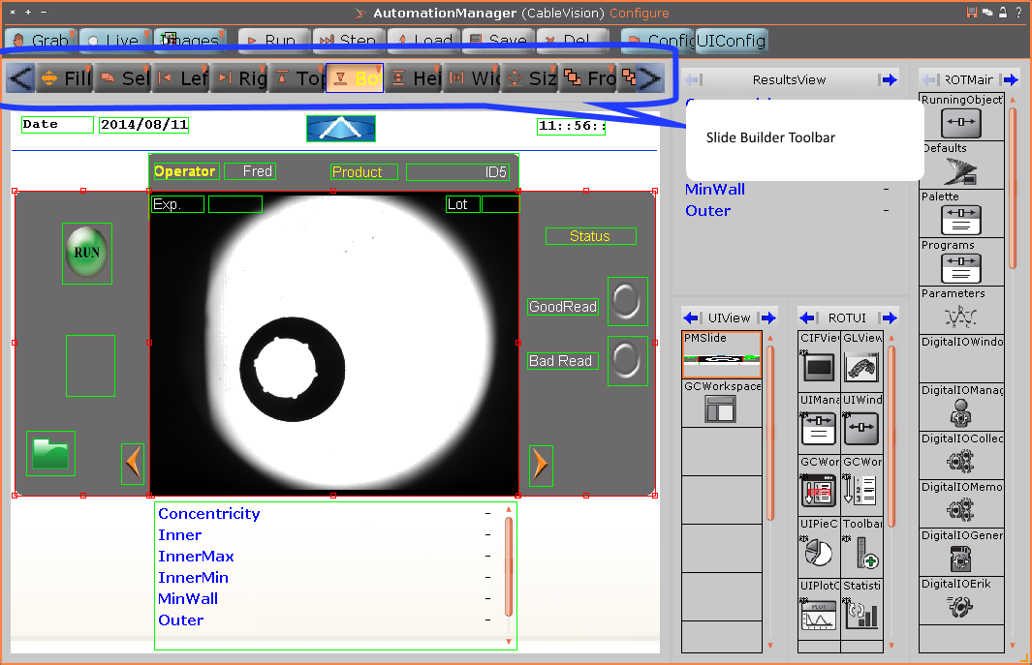
Task: Select the RunningObject item in ROTMain
Action: (x=961, y=116)
